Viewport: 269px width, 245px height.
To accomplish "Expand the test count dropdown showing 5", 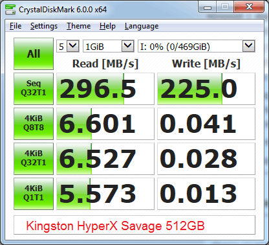I will (x=68, y=46).
